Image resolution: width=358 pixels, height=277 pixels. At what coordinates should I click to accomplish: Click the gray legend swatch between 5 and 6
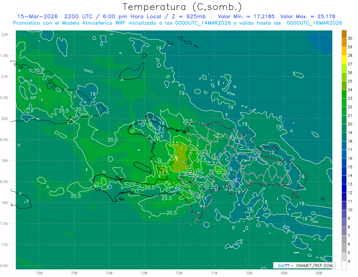[344, 248]
